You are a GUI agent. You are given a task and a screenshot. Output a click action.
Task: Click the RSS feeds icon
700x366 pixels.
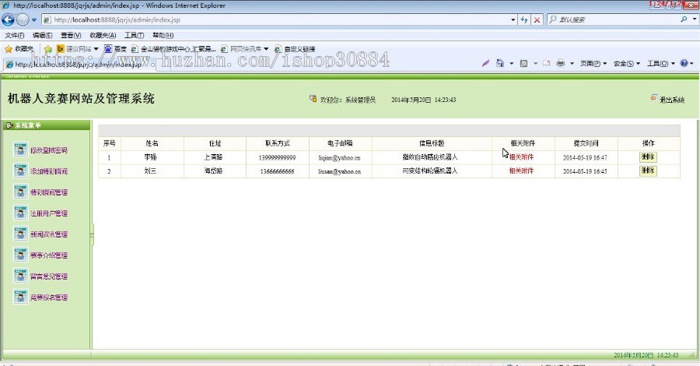point(523,63)
